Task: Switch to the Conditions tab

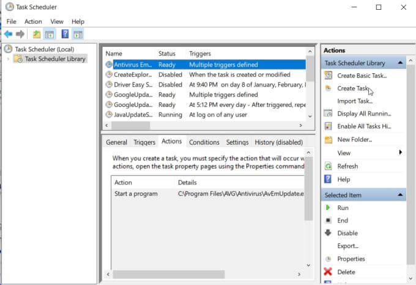Action: 204,142
